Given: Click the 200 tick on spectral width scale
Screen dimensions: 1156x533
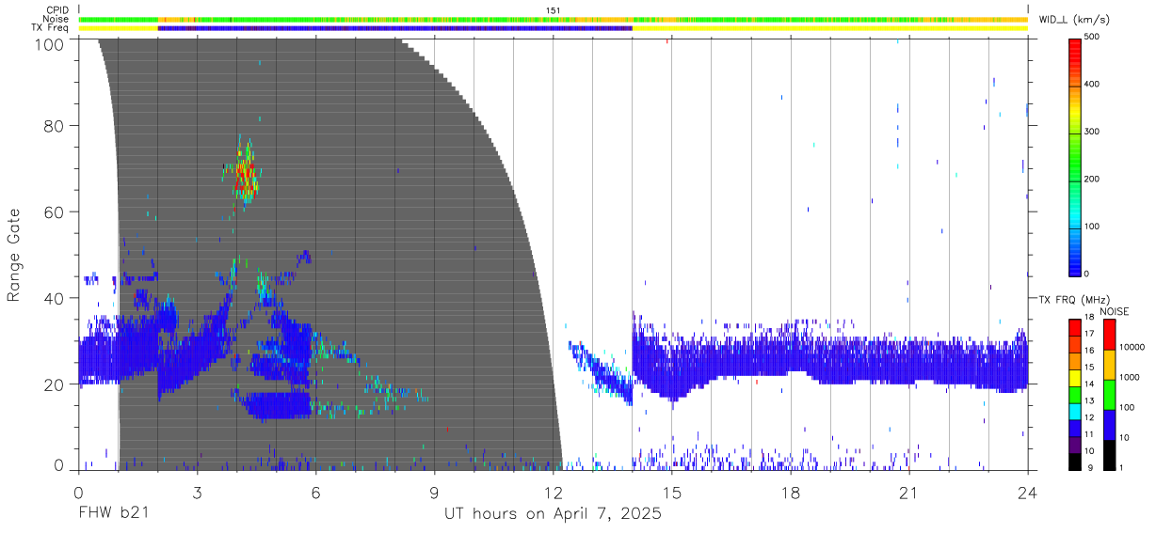Looking at the screenshot, I should (x=1093, y=179).
